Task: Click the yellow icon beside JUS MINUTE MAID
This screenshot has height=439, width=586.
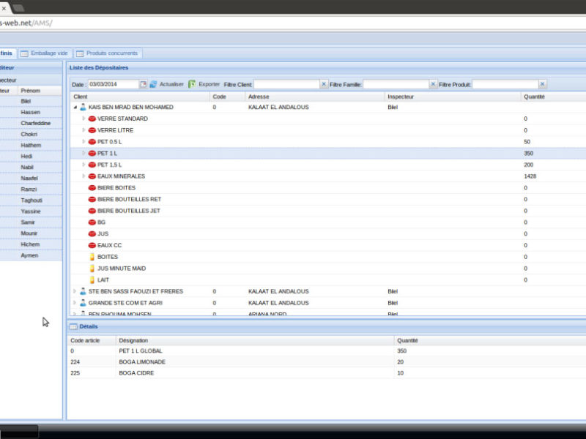Action: click(x=92, y=269)
